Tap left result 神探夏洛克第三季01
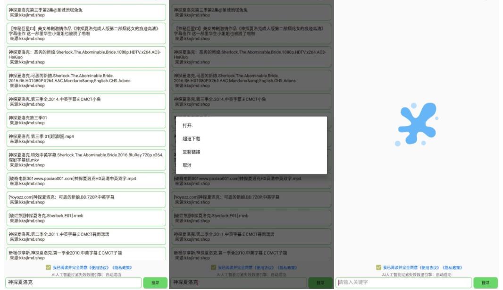This screenshot has height=290, width=503. pyautogui.click(x=86, y=120)
